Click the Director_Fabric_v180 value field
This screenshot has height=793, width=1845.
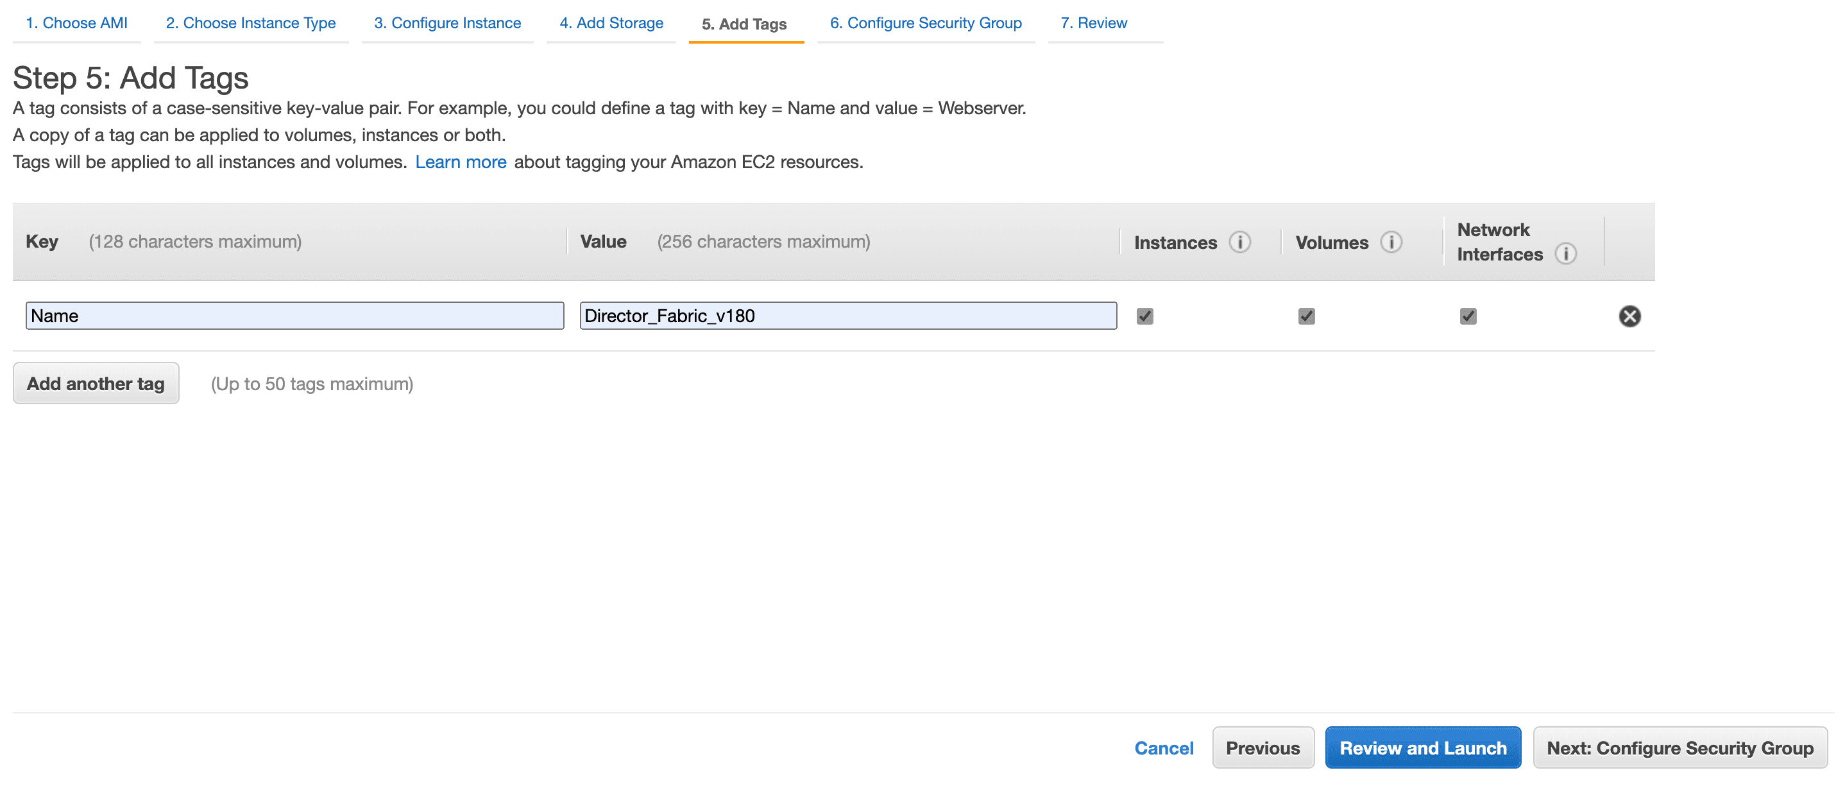(x=847, y=316)
